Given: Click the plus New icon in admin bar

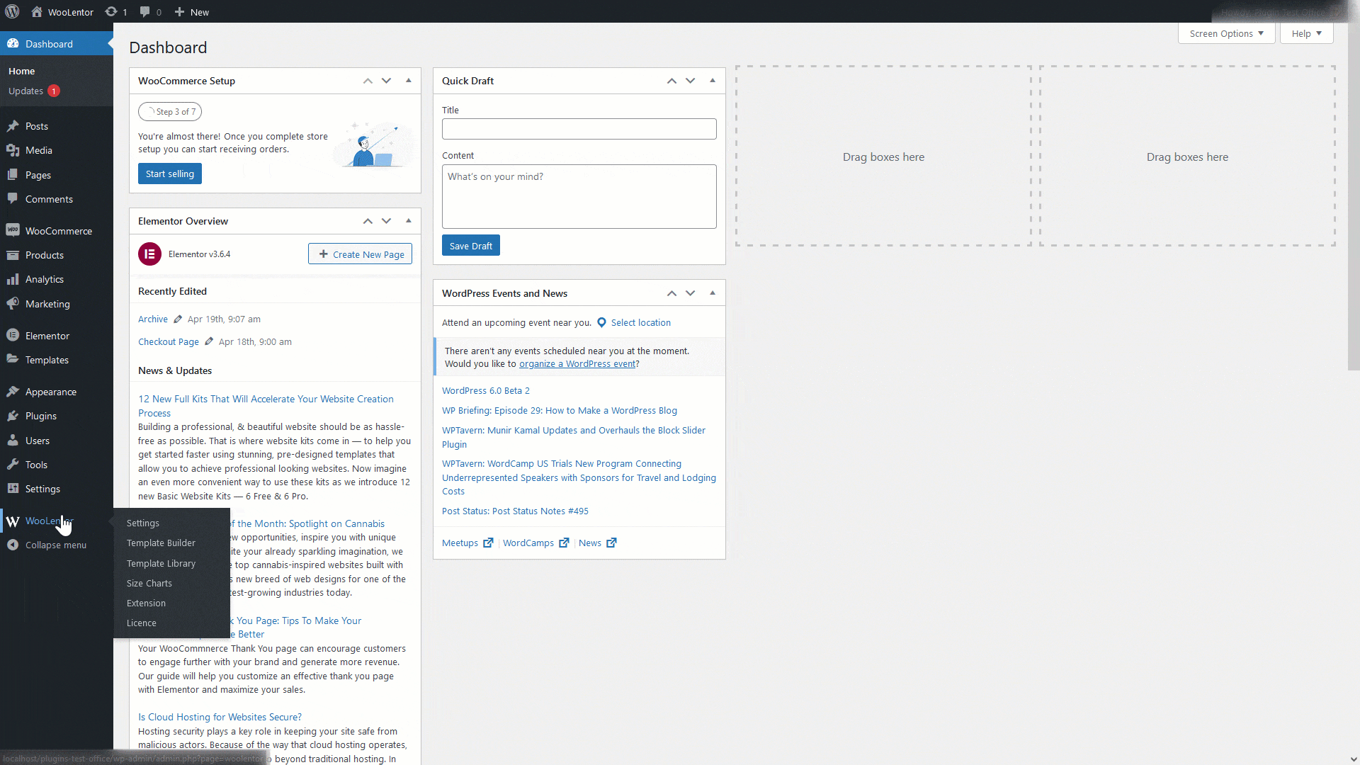Looking at the screenshot, I should pos(179,11).
